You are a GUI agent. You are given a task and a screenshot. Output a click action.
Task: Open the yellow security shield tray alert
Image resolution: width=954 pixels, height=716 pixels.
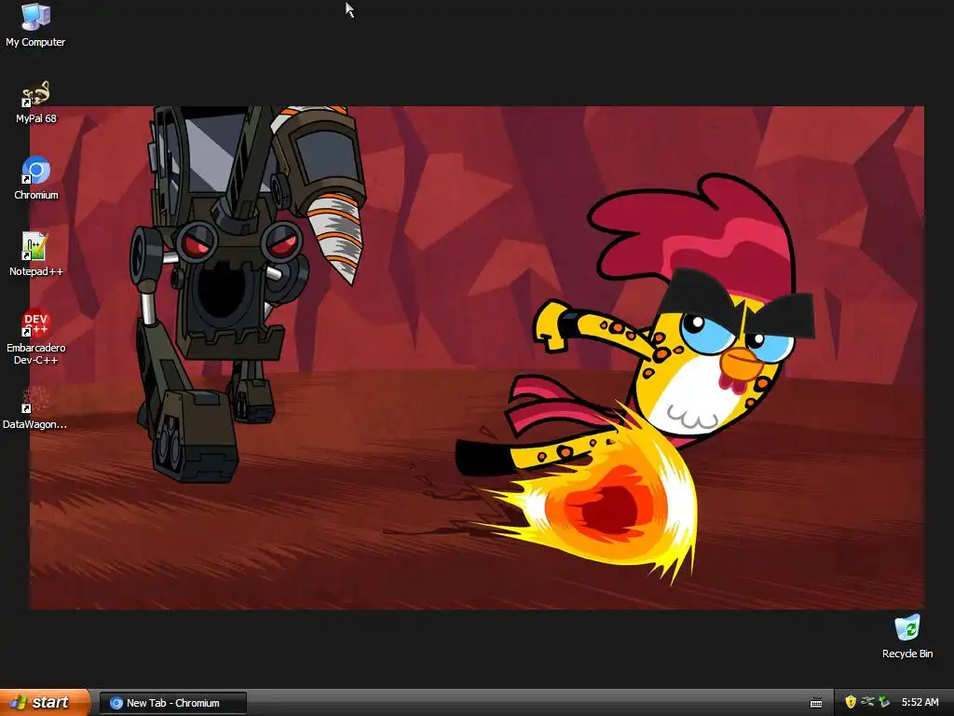pos(851,702)
